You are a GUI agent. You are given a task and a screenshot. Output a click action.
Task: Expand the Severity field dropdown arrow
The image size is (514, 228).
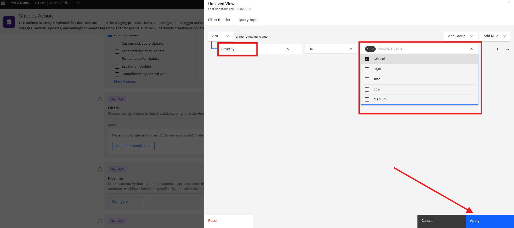[x=296, y=49]
